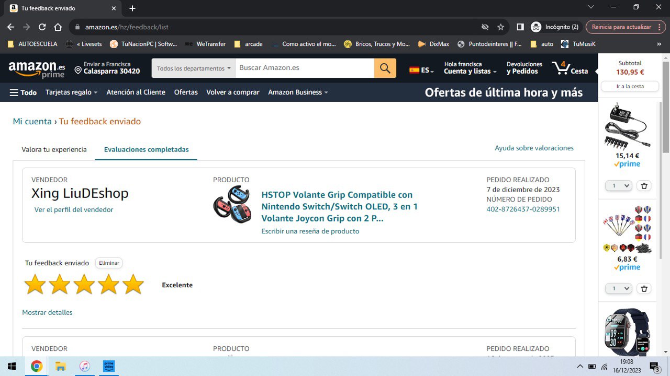
Task: Open the ES language selector dropdown
Action: [421, 70]
